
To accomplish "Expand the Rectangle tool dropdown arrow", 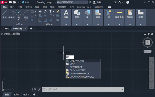I will pos(35,12).
